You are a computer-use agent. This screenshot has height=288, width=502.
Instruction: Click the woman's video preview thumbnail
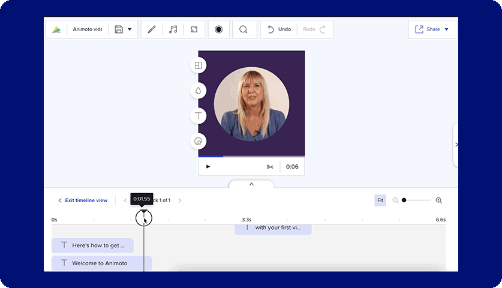coord(252,104)
